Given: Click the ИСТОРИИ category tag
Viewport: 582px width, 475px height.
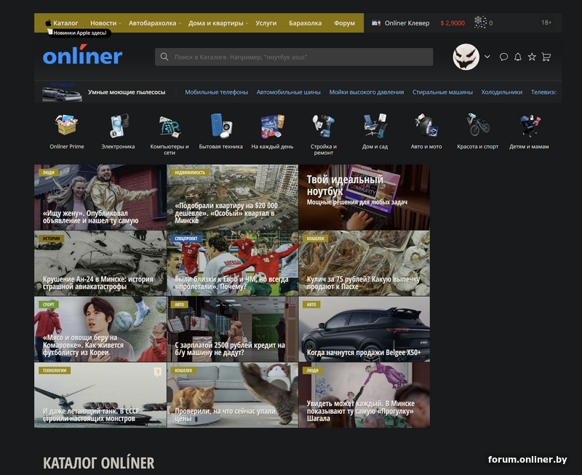Looking at the screenshot, I should coord(51,239).
